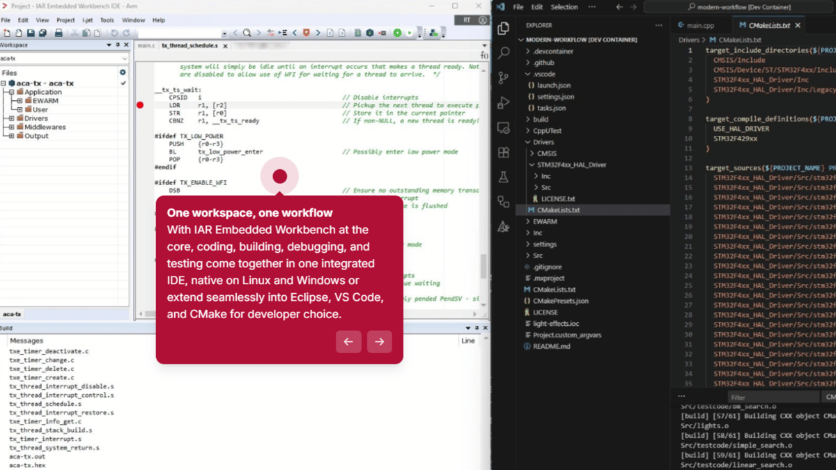This screenshot has width=836, height=470.
Task: Close the CMakeLists.txt tab in VS Code
Action: 798,26
